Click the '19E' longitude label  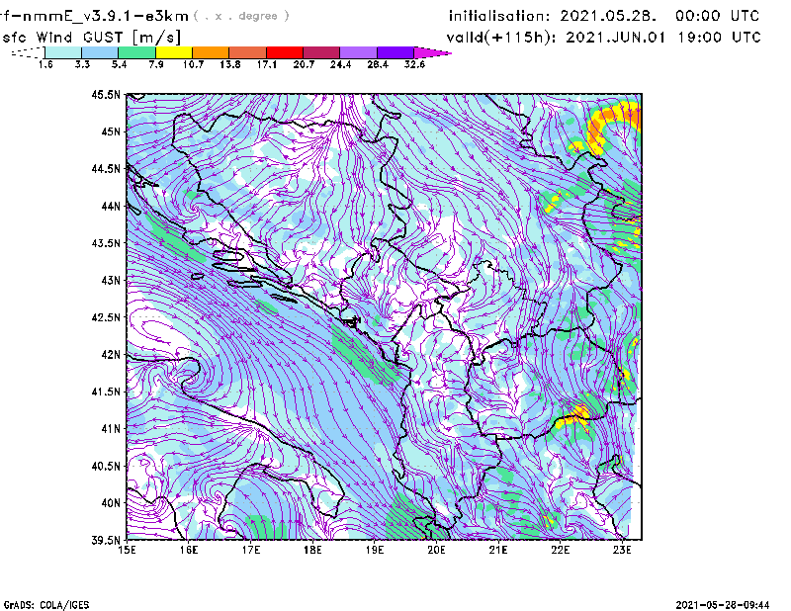click(375, 550)
